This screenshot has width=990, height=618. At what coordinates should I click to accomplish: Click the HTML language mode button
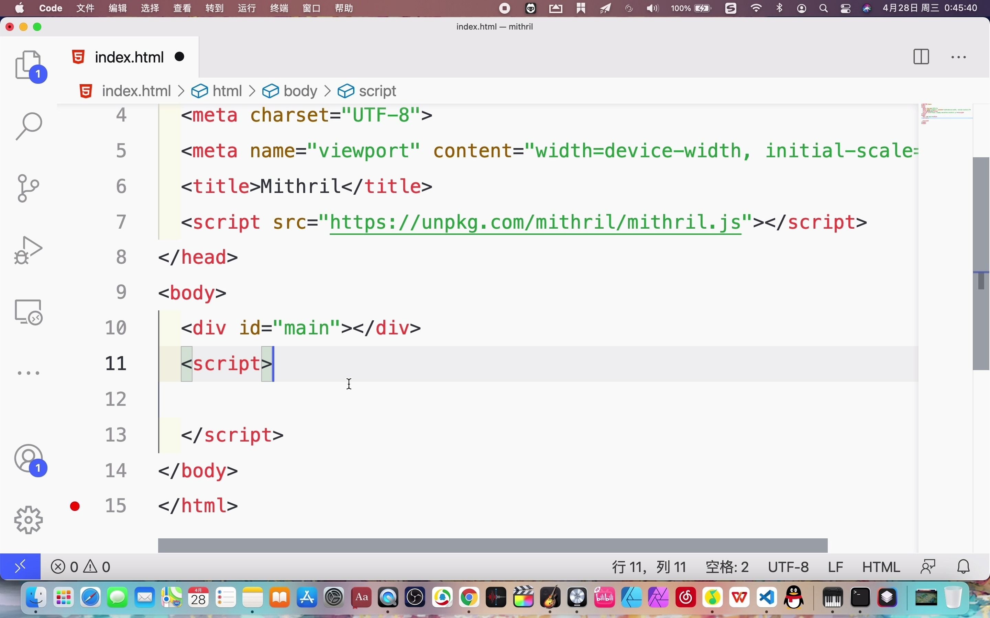(x=881, y=567)
